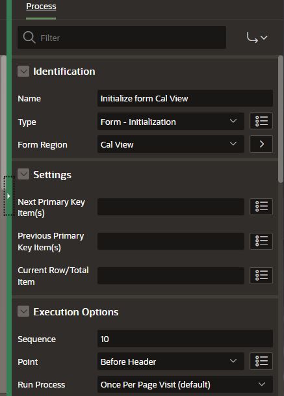Open the Point quick-pick list icon
This screenshot has height=396, width=284.
[x=261, y=361]
